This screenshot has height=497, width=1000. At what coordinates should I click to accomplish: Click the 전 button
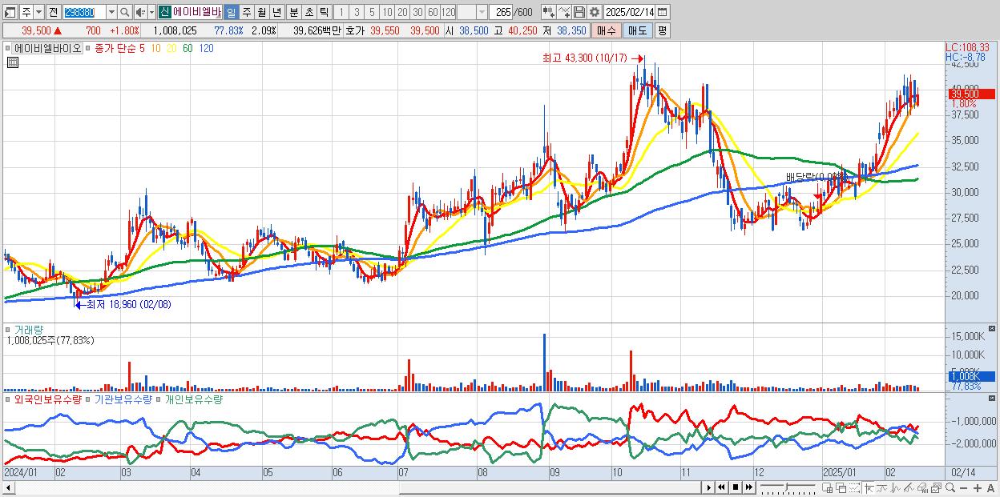53,12
